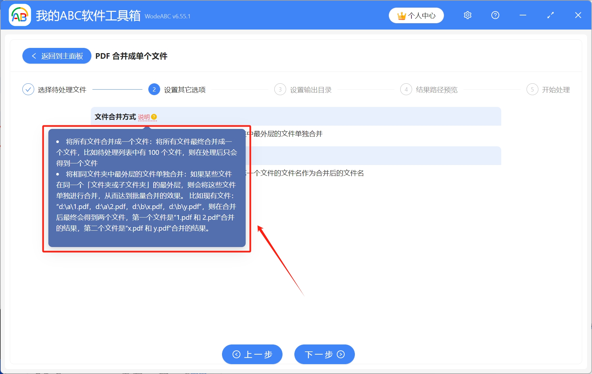Click step 5 circle next to 开始处理
Screen dimensions: 592x374
(532, 89)
